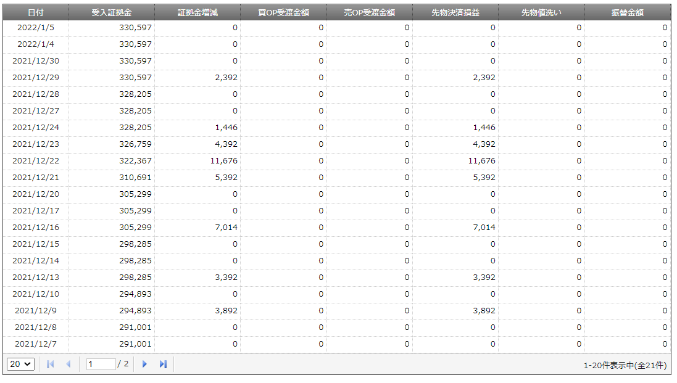Click 証拠金増減 value 5,392 on 2021/12/21
The image size is (677, 383).
tap(226, 177)
